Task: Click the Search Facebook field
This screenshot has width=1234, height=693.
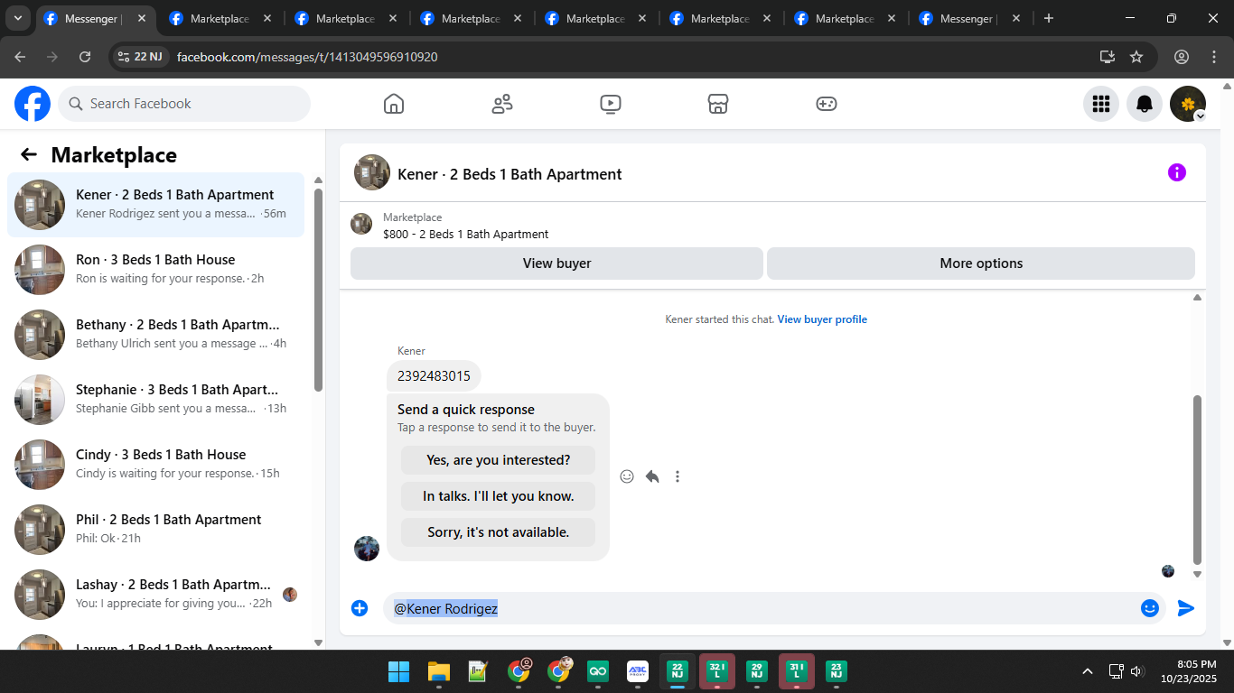Action: 184,104
